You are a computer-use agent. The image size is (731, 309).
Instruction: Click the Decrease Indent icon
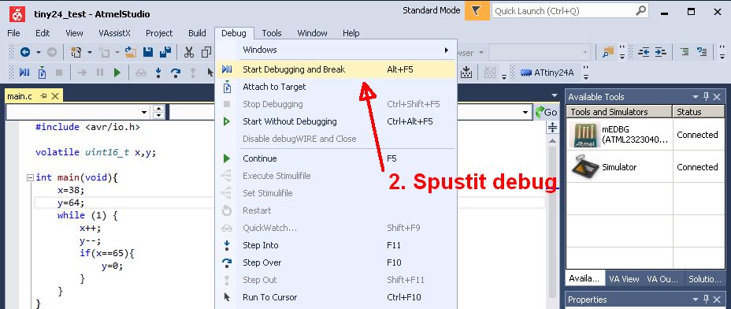click(x=644, y=52)
